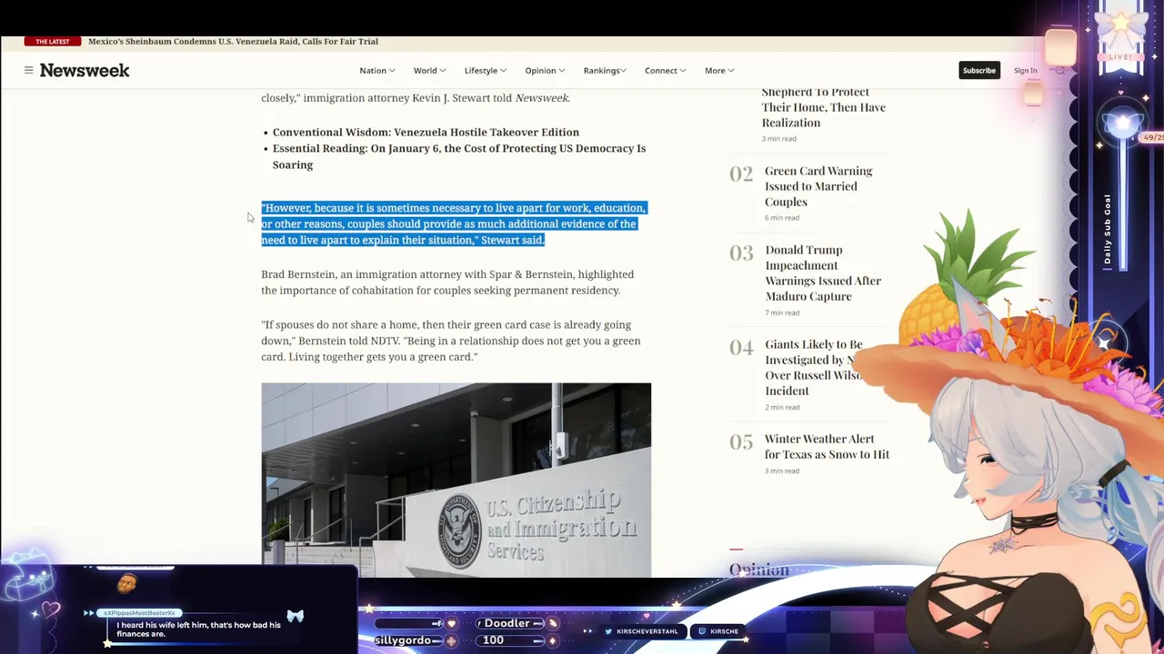Click the icon next to sillygordo
Image resolution: width=1164 pixels, height=654 pixels.
[x=451, y=641]
